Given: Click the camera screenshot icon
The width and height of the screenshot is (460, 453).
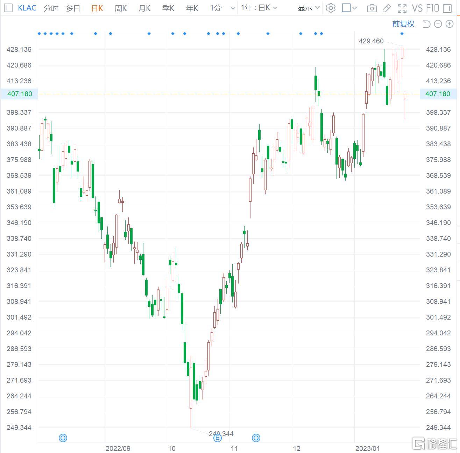Looking at the screenshot, I should 371,8.
